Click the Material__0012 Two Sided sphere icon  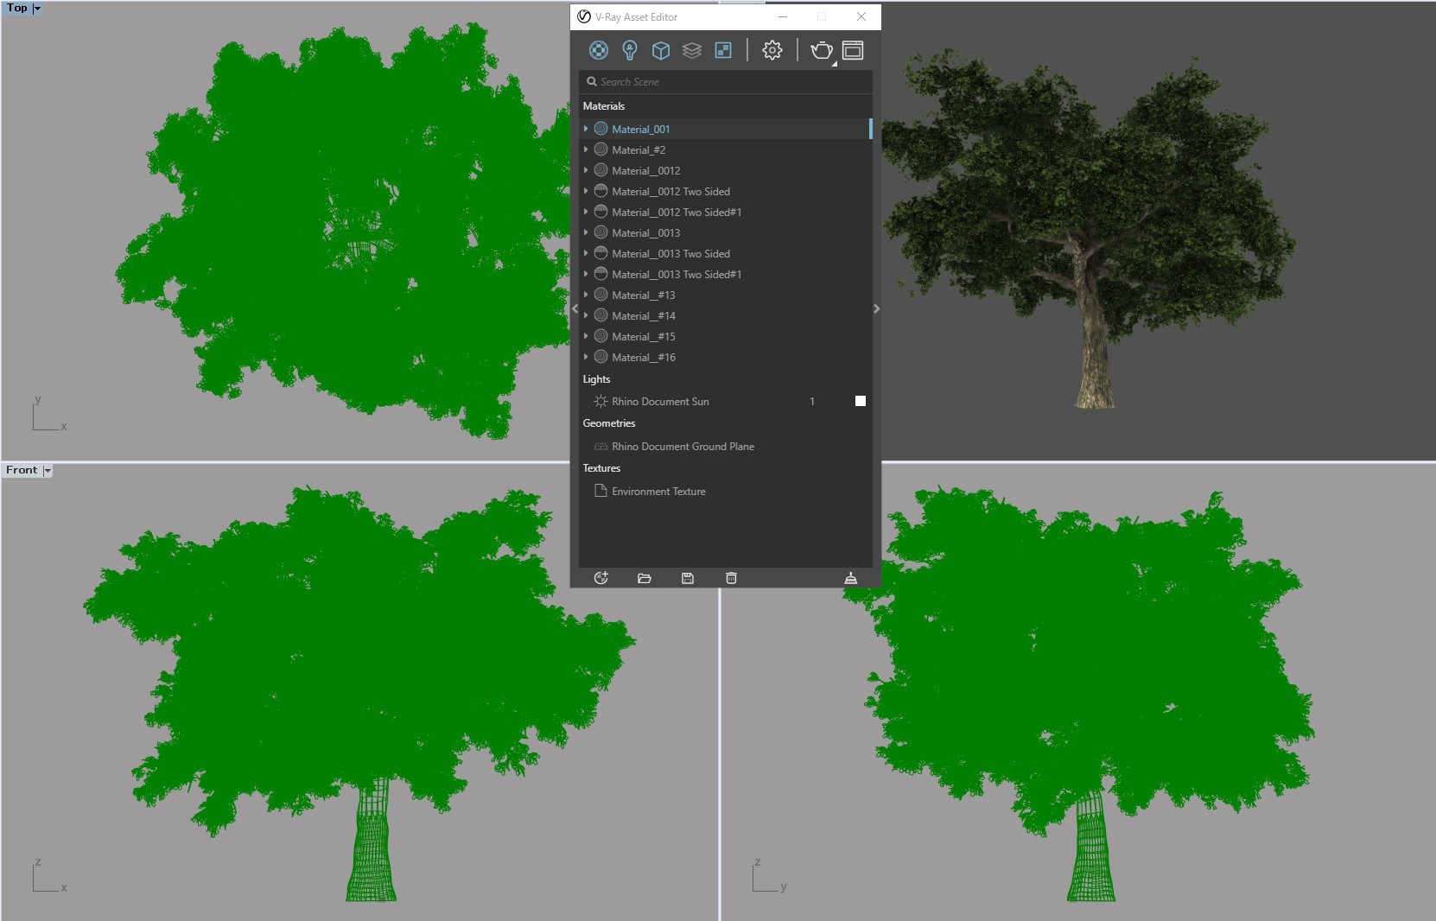[x=601, y=191]
